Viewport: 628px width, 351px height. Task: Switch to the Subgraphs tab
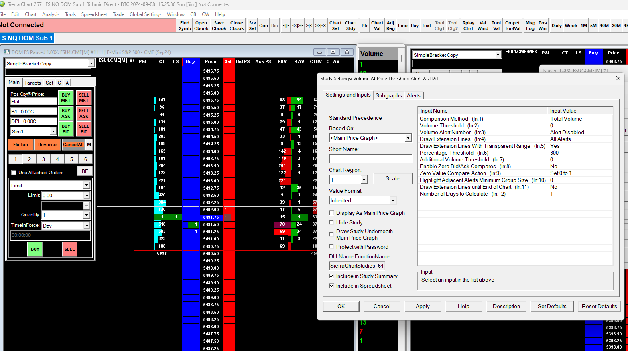(388, 95)
